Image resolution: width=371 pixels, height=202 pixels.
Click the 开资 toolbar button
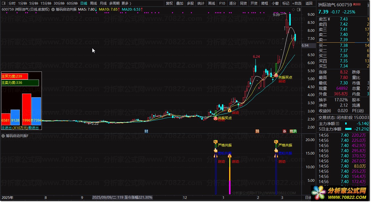click(254, 3)
